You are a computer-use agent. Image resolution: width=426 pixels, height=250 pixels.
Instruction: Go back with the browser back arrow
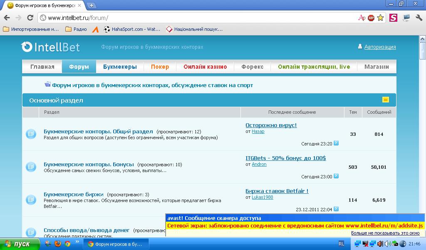(x=7, y=18)
